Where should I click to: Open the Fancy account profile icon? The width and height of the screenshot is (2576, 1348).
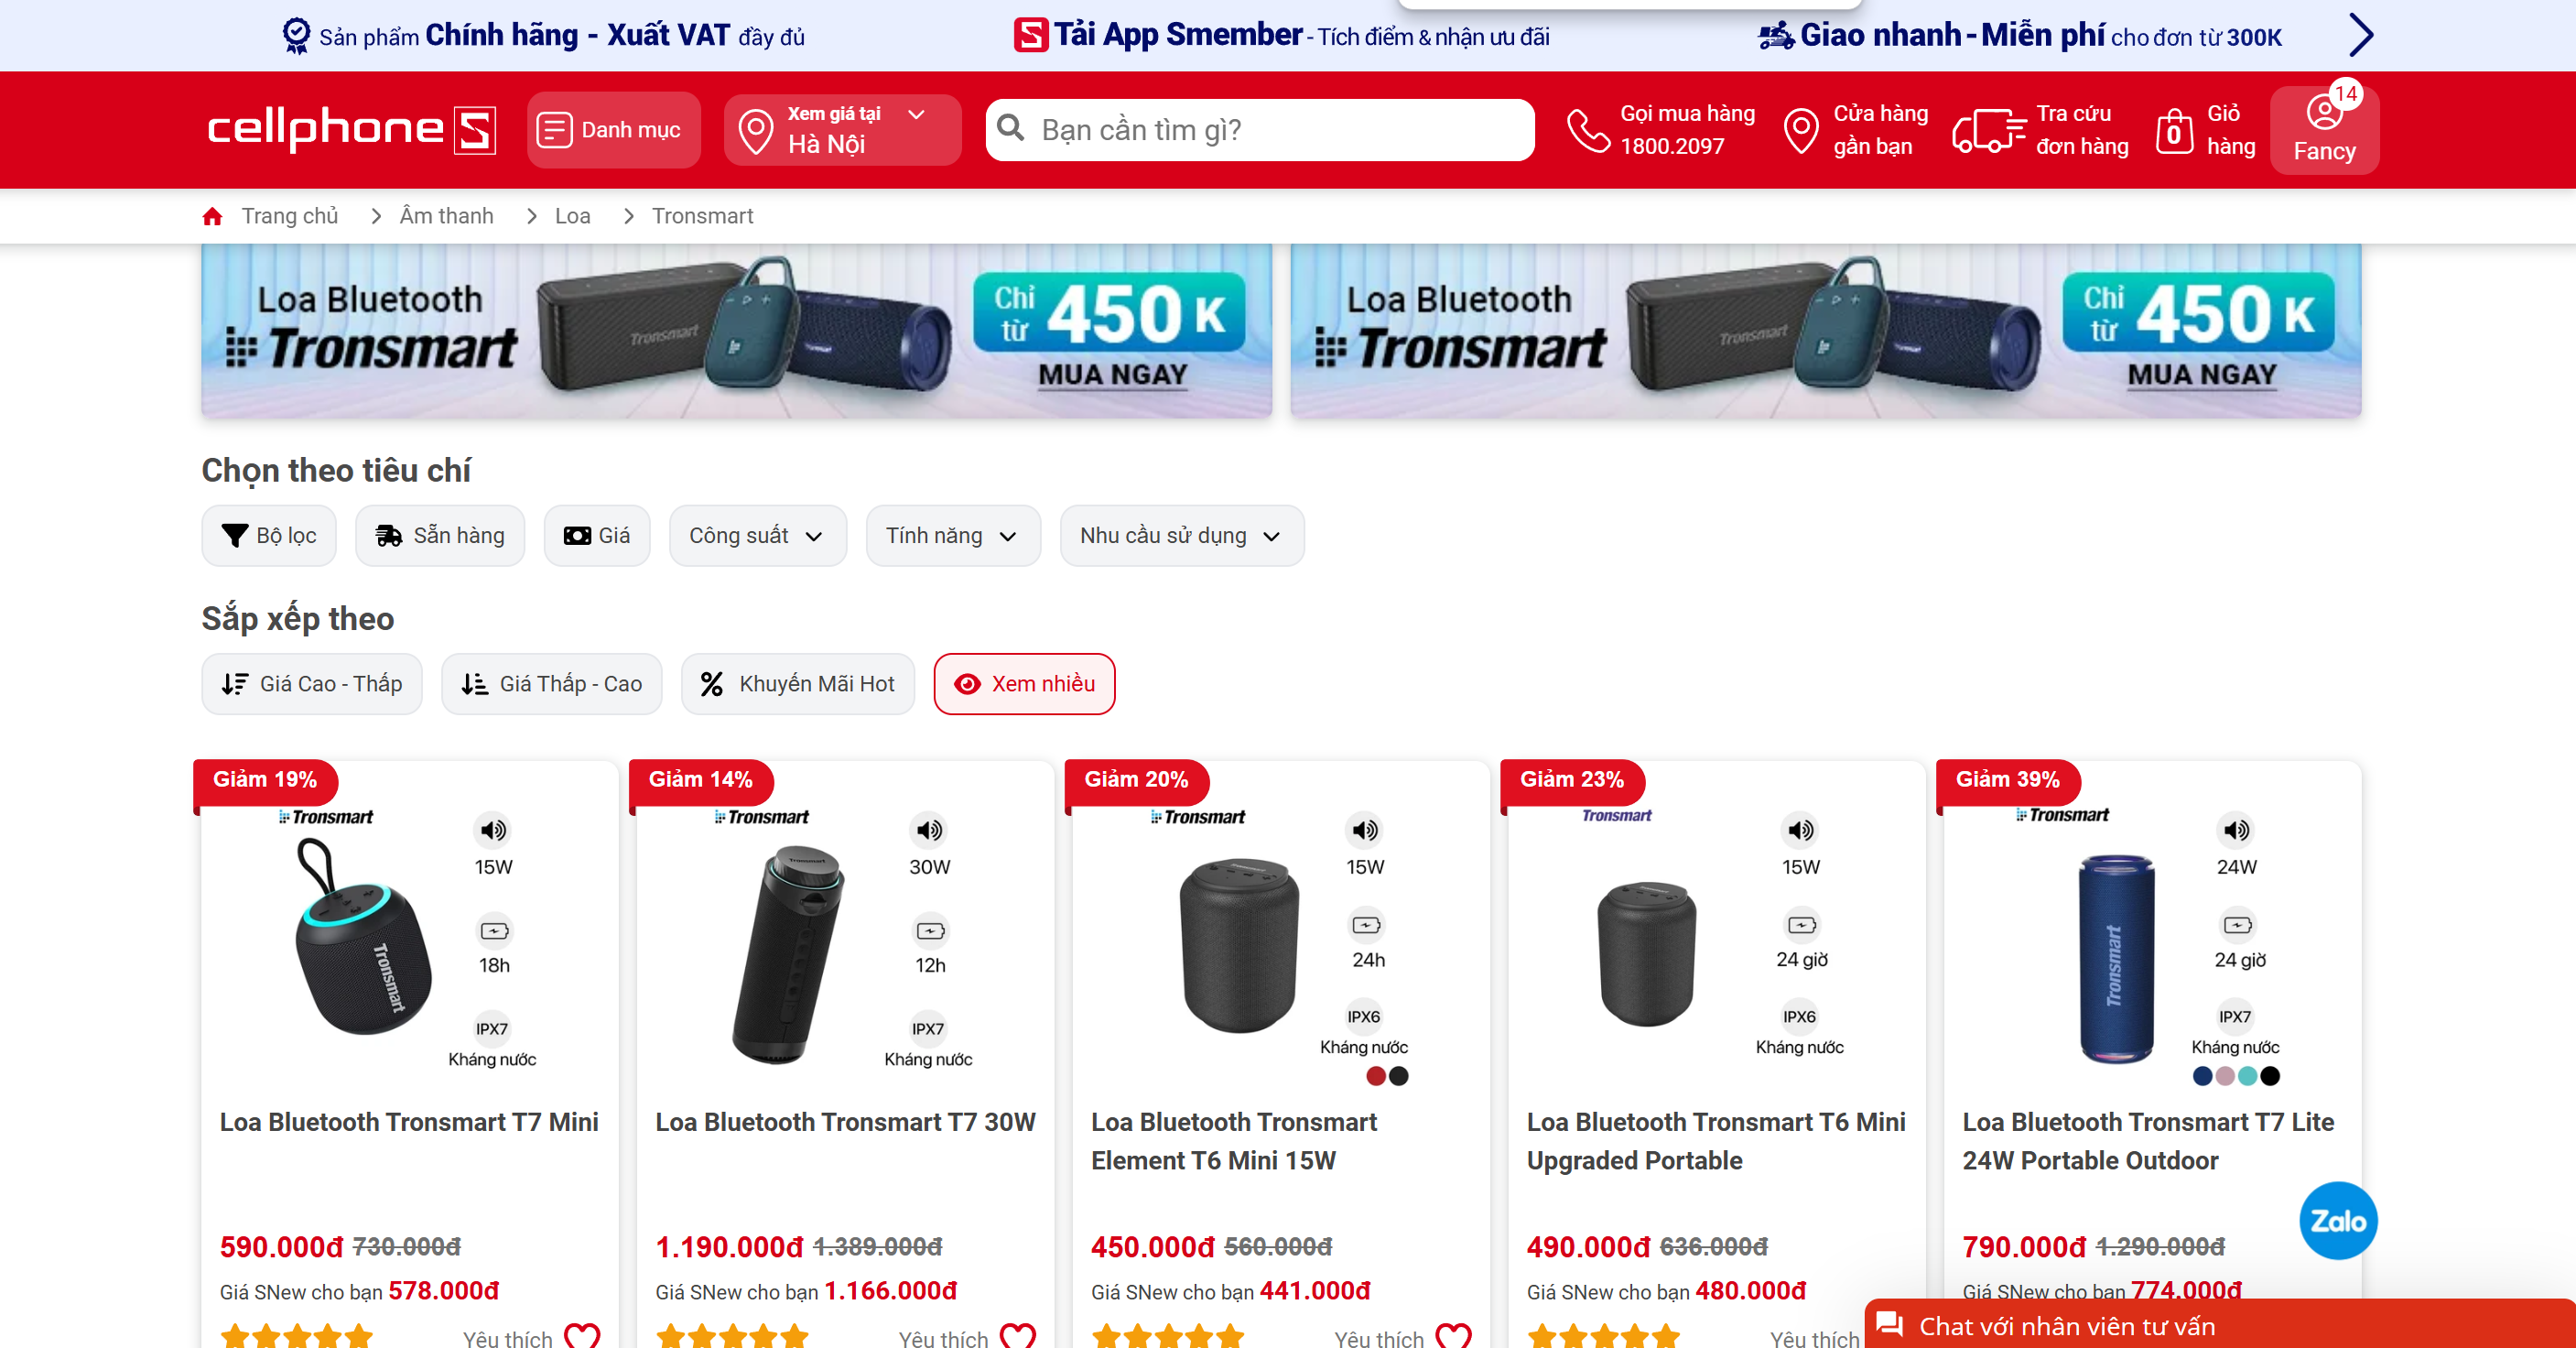[x=2324, y=112]
